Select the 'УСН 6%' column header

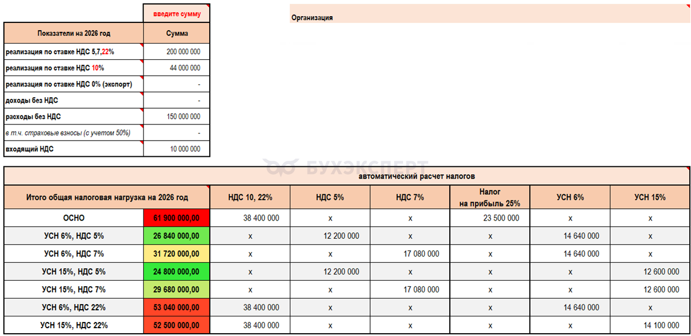click(570, 198)
